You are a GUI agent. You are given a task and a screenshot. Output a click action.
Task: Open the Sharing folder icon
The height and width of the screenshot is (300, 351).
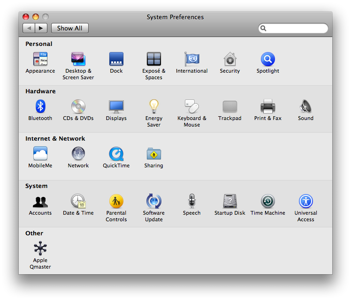(x=154, y=154)
